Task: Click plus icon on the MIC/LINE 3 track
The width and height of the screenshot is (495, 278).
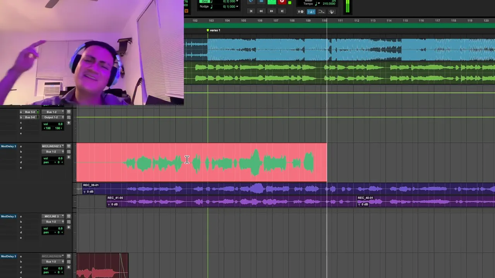Action: point(68,227)
